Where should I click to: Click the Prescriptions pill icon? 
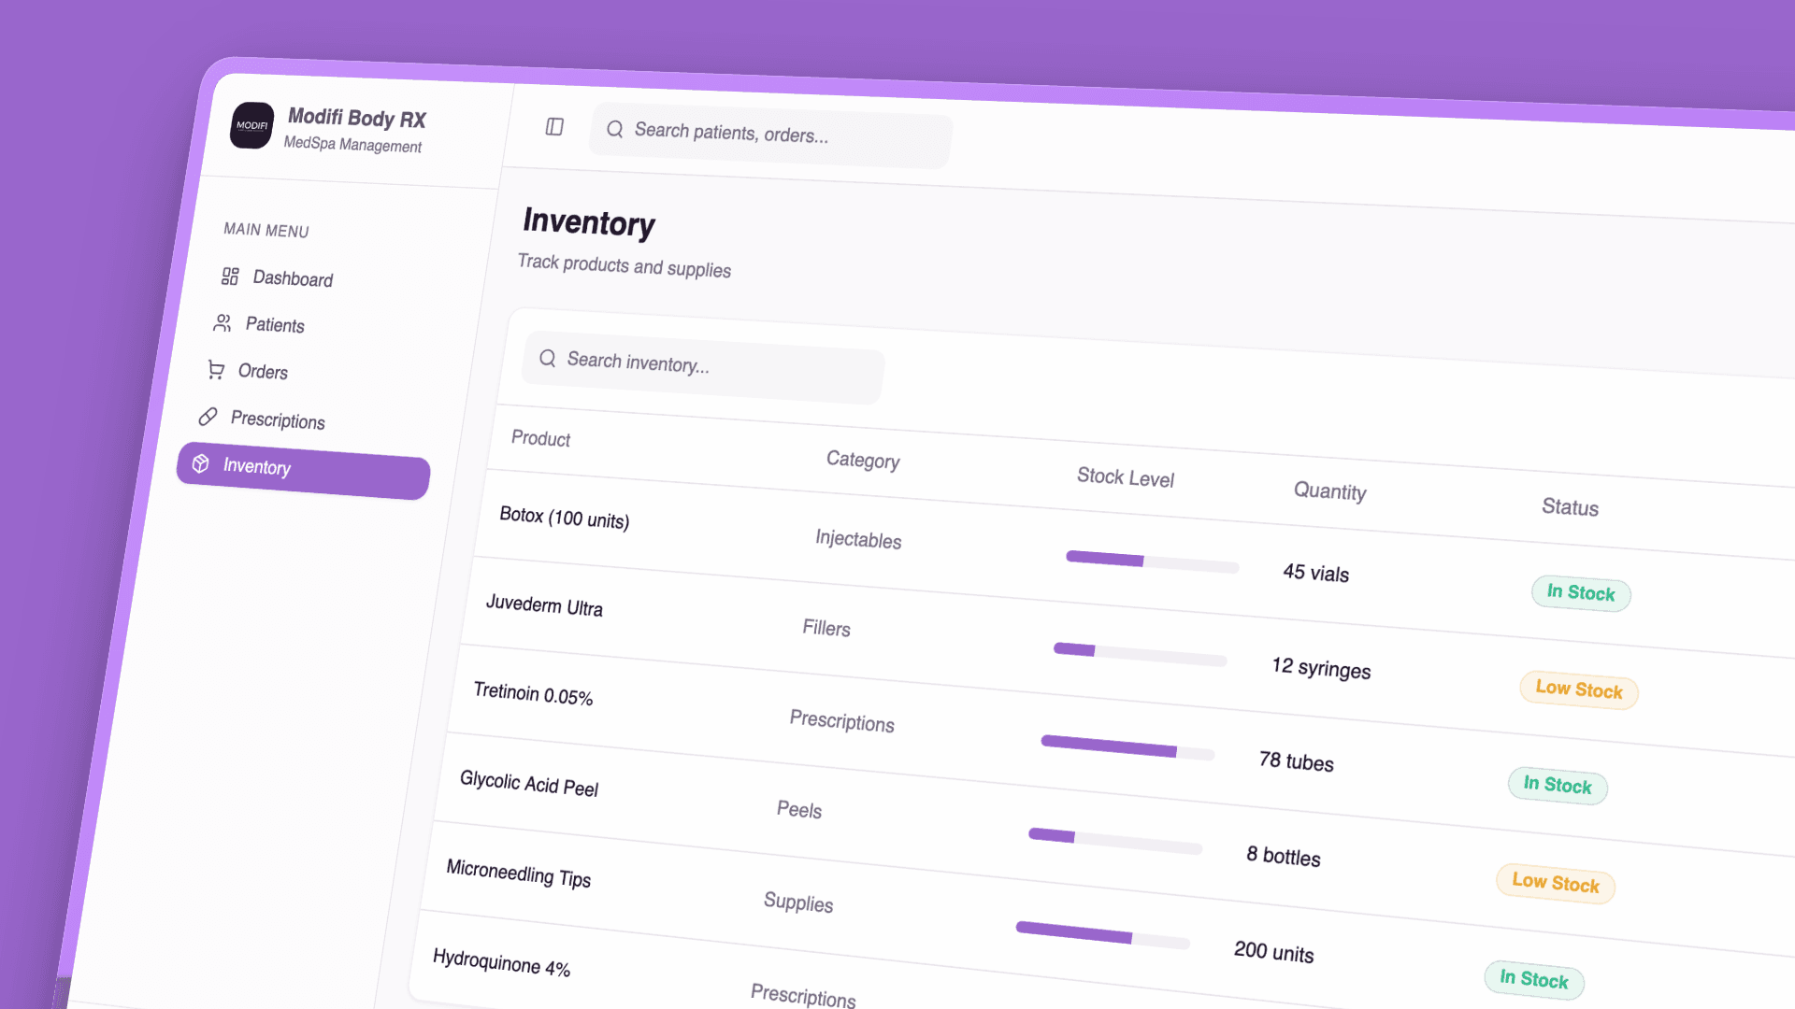(x=208, y=416)
